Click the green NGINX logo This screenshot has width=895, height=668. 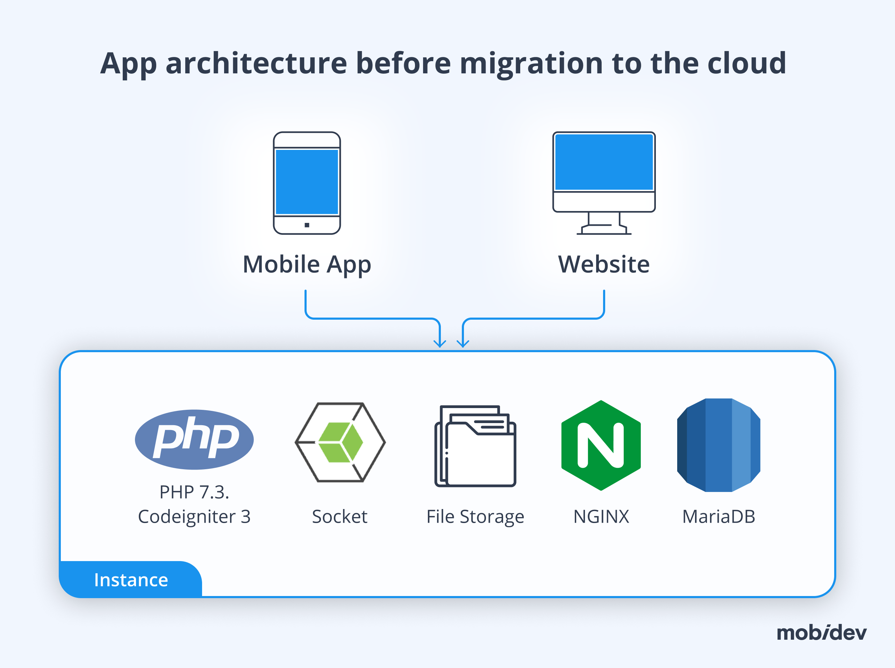(601, 445)
